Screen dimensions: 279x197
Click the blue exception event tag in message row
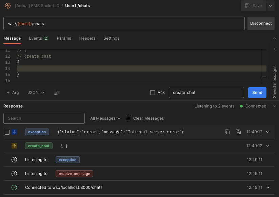click(37, 132)
